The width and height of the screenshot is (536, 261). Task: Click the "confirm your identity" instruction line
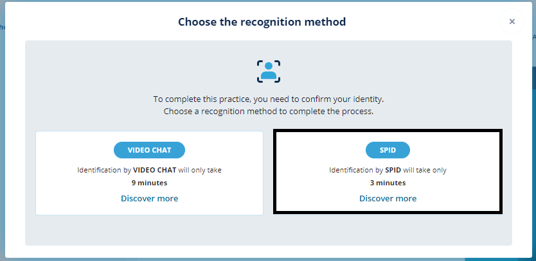(268, 99)
